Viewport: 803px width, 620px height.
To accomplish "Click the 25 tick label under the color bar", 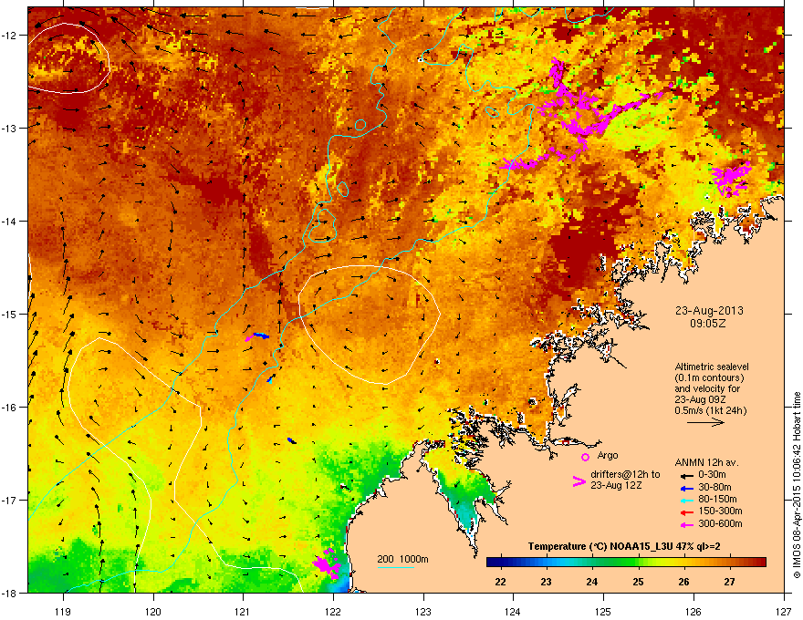I will tap(638, 582).
